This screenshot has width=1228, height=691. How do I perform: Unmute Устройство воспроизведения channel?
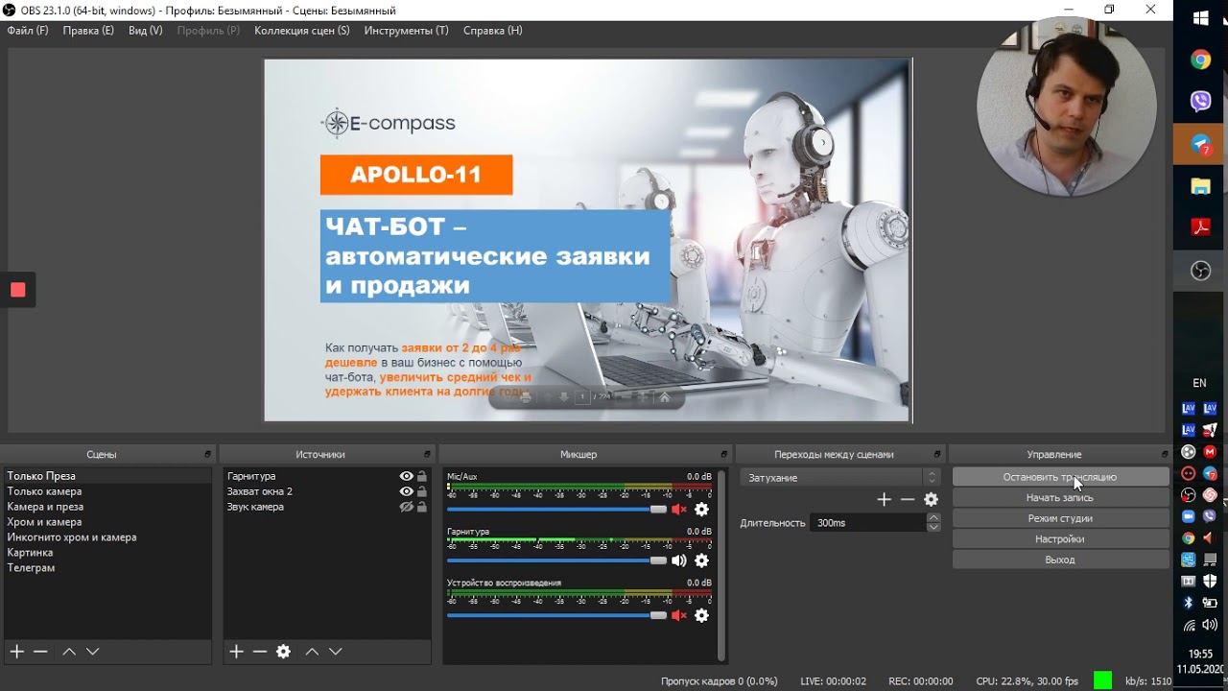679,615
